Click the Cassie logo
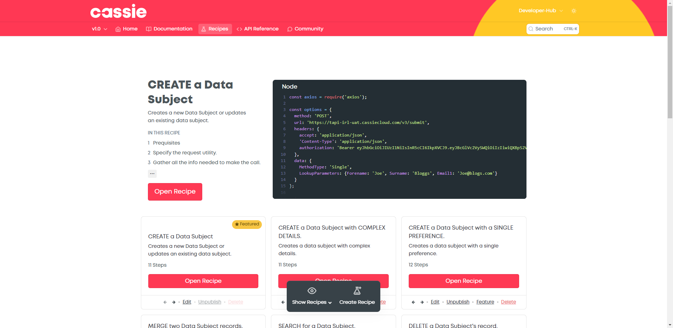Viewport: 673px width, 328px height. (x=118, y=12)
